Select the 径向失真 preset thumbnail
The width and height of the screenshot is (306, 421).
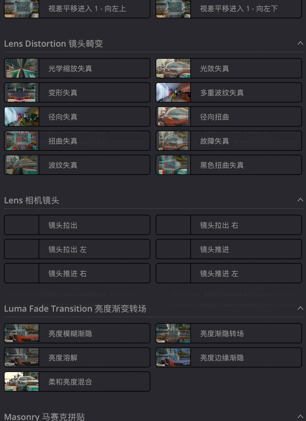point(22,117)
